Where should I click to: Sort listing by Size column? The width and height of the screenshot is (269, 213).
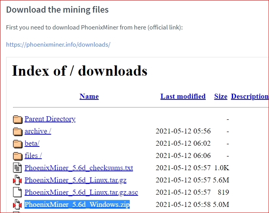coord(221,96)
